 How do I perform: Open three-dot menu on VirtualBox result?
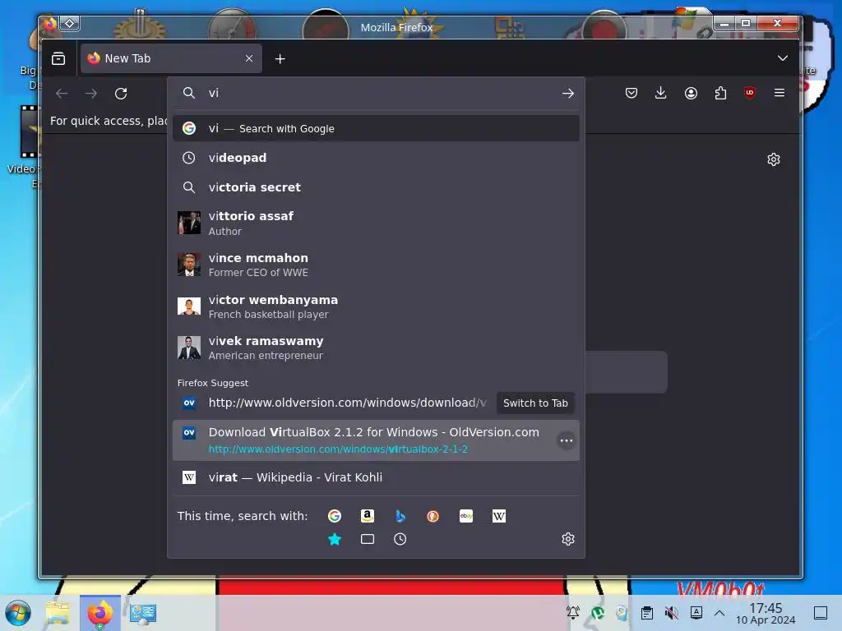tap(566, 440)
